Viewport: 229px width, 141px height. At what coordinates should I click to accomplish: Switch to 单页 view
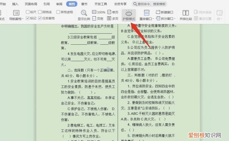[113, 12]
